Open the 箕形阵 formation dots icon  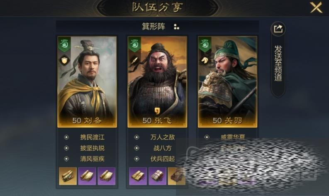[176, 27]
